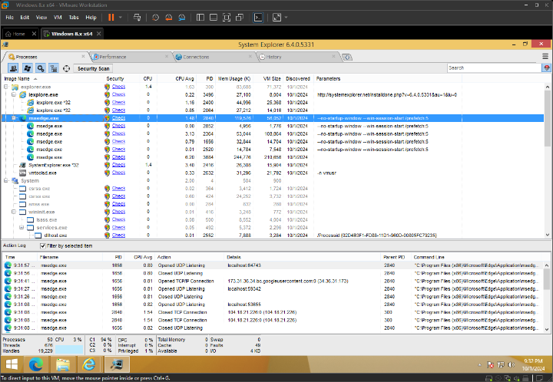This screenshot has width=553, height=382.
Task: Open Internet Explorer from the taskbar
Action: (89, 364)
